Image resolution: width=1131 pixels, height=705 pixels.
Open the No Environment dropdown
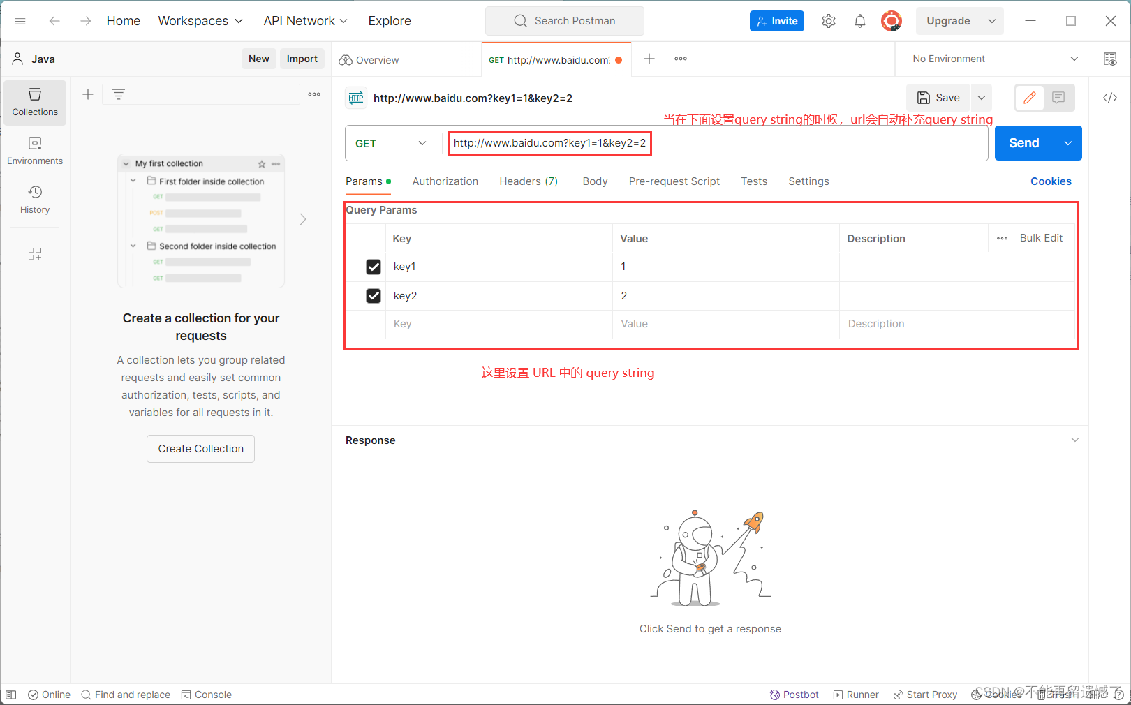(996, 59)
